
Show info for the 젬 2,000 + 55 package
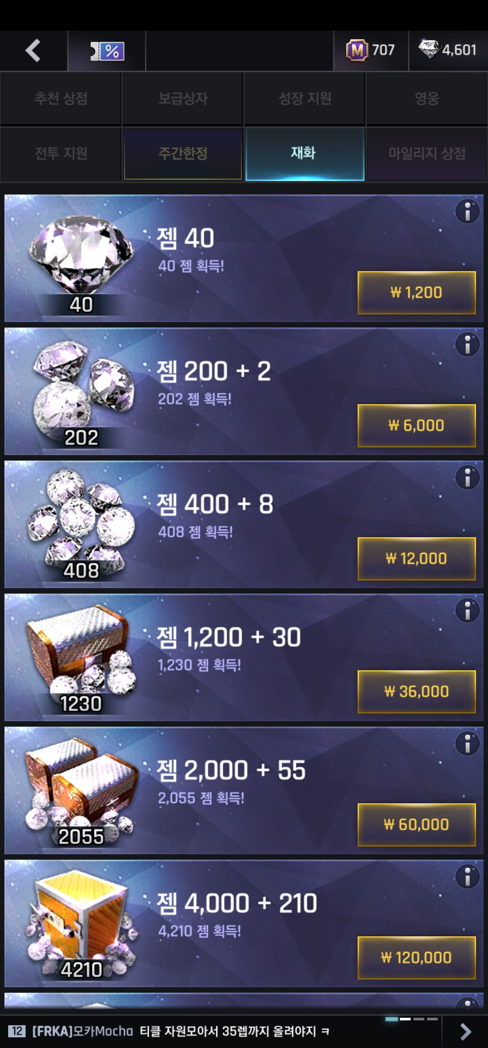coord(467,744)
